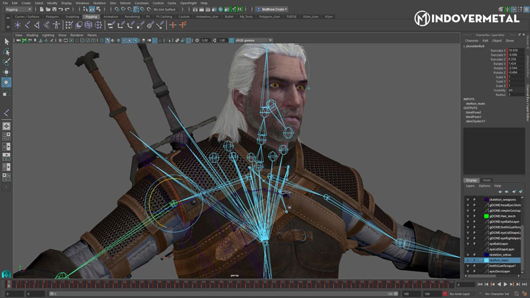Viewport: 530px width, 298px height.
Task: Switch to the Anim tab in Layer Editor
Action: pos(486,180)
